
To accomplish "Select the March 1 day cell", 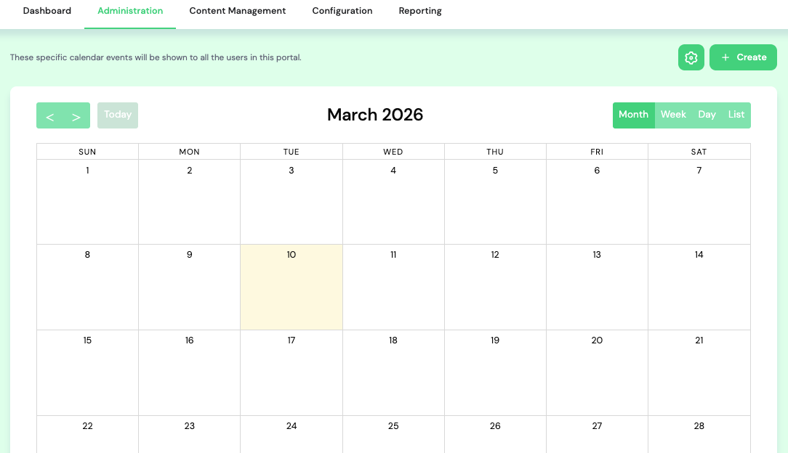I will 87,202.
